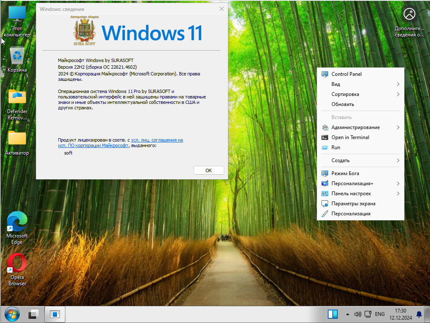Expand the Сортировка submenu
The width and height of the screenshot is (430, 323).
coord(360,94)
